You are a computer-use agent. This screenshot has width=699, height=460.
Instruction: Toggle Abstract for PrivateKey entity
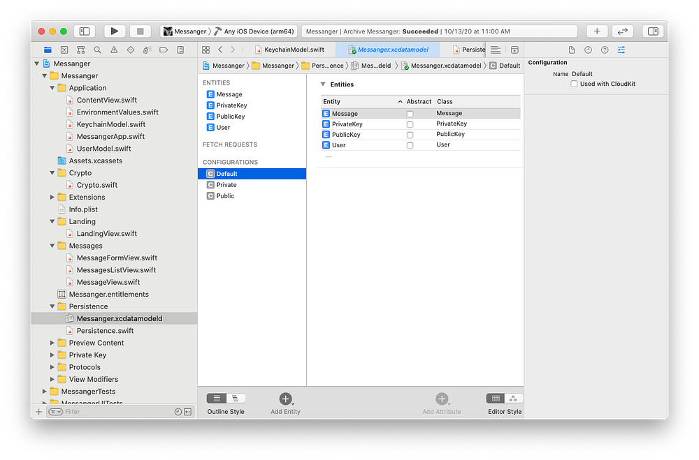pyautogui.click(x=410, y=124)
